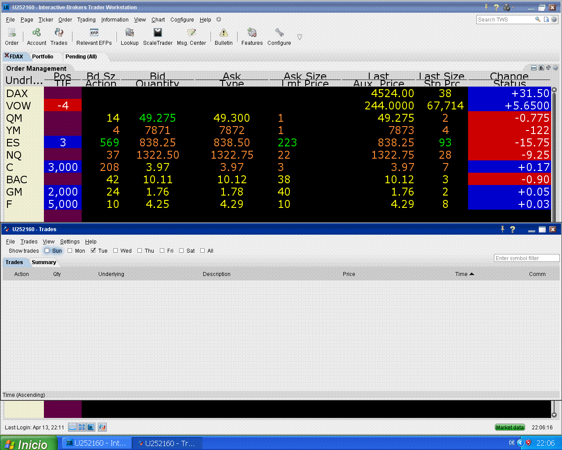
Task: Click the Enter symbol filter field
Action: point(526,258)
